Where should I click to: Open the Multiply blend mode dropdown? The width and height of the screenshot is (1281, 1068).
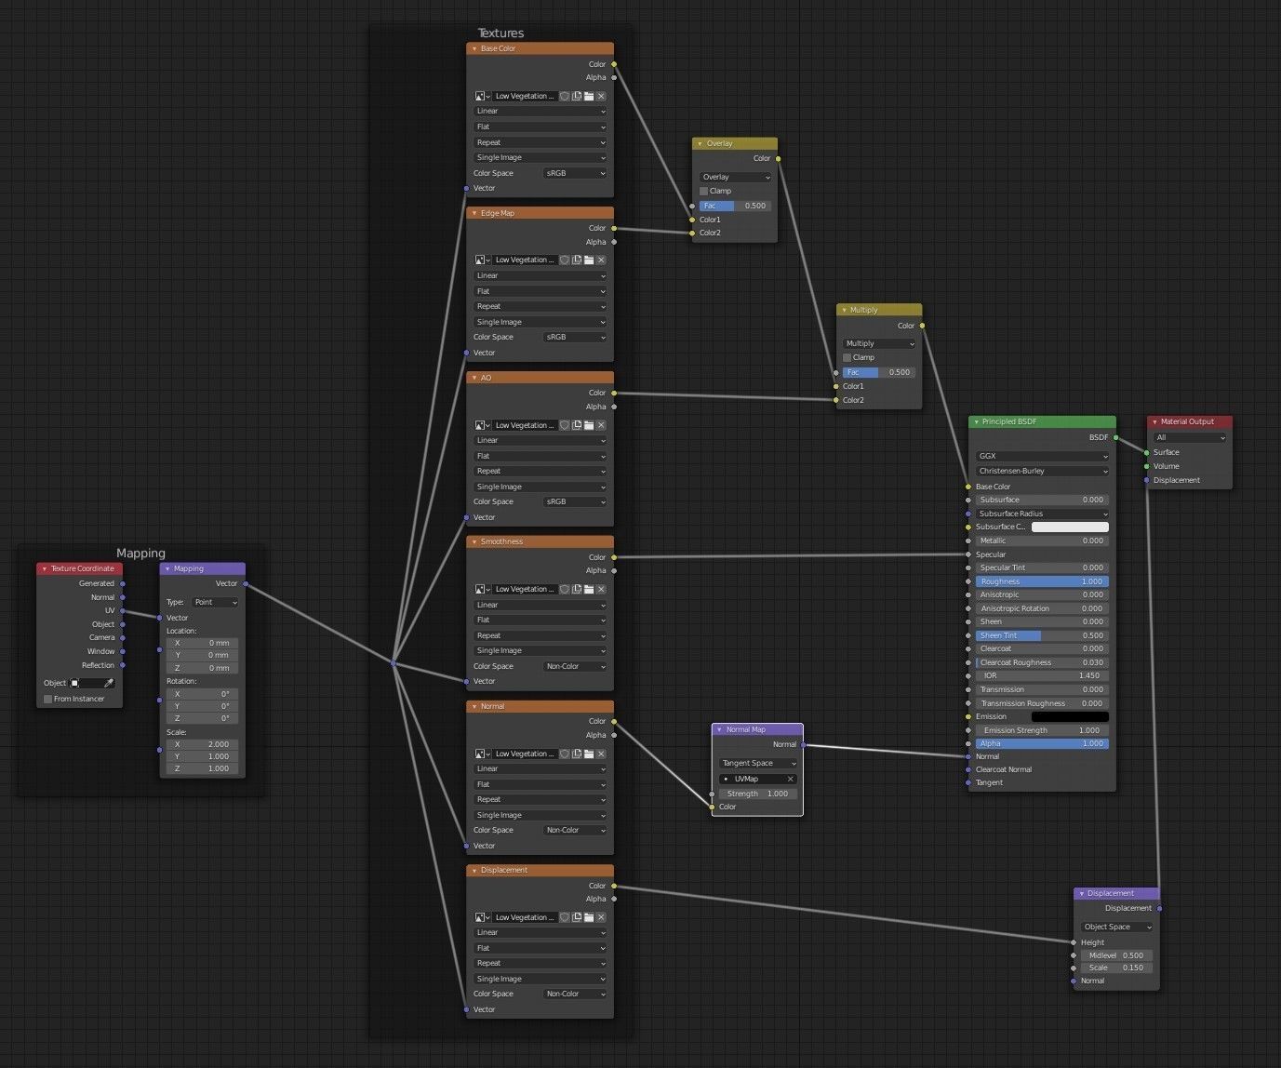(879, 343)
